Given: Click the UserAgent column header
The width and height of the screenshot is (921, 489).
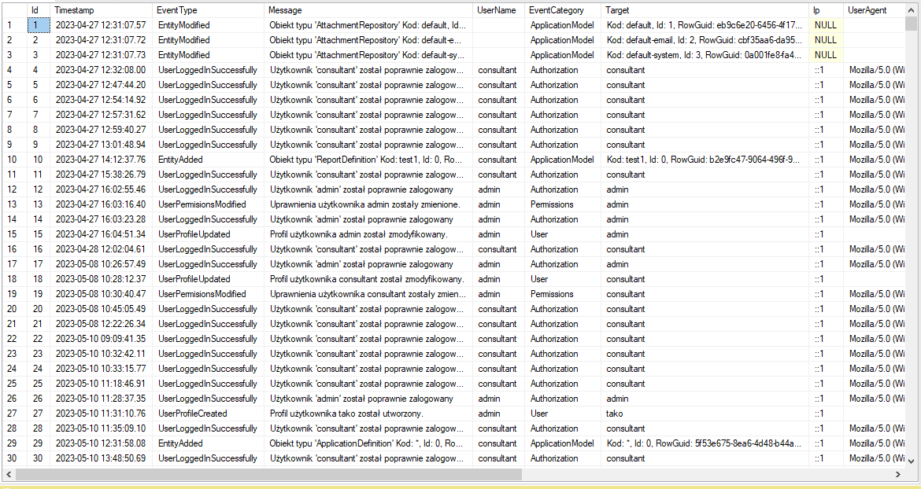Looking at the screenshot, I should click(872, 10).
